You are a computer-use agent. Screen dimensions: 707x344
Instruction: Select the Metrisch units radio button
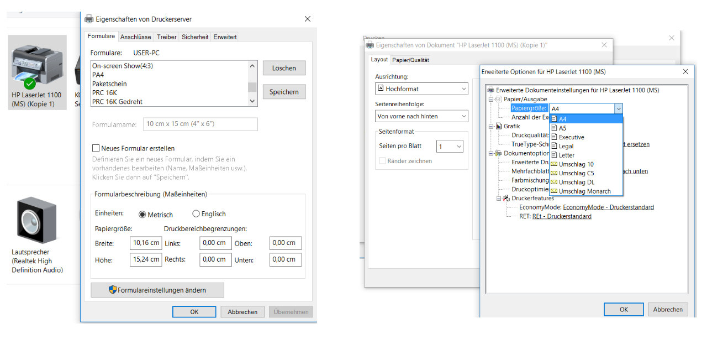143,215
